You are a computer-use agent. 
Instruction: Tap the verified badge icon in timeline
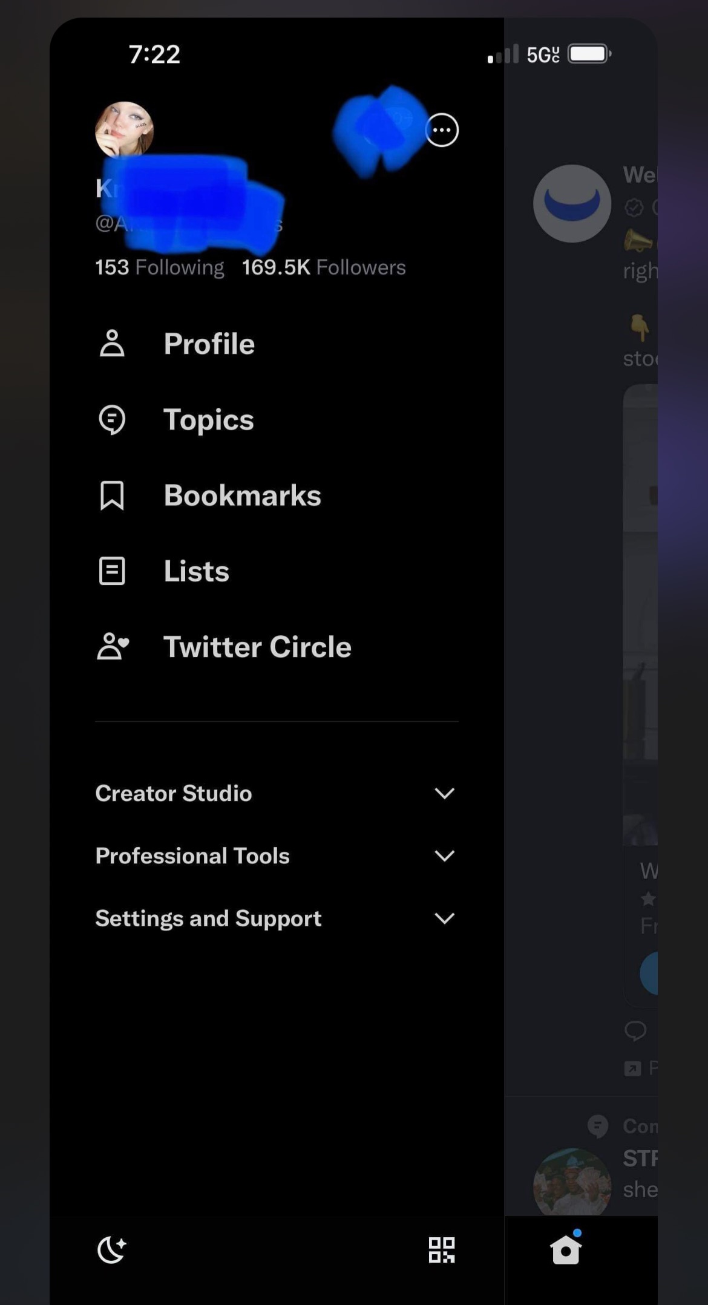click(x=634, y=208)
